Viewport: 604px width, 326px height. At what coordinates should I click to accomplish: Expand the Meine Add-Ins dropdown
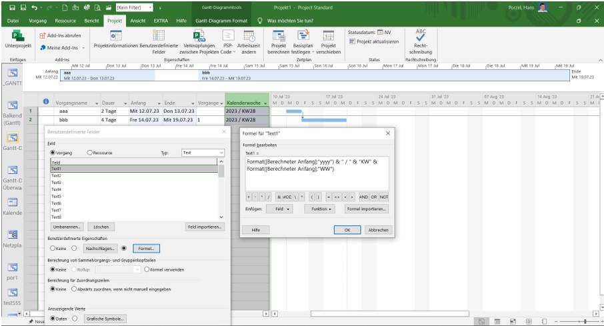[x=83, y=48]
